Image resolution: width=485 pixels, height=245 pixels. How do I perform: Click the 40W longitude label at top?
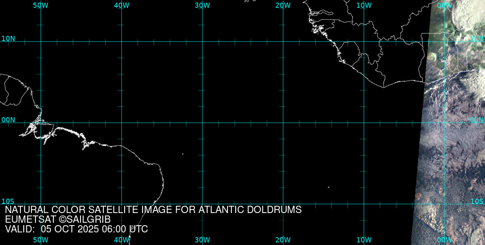click(x=121, y=5)
